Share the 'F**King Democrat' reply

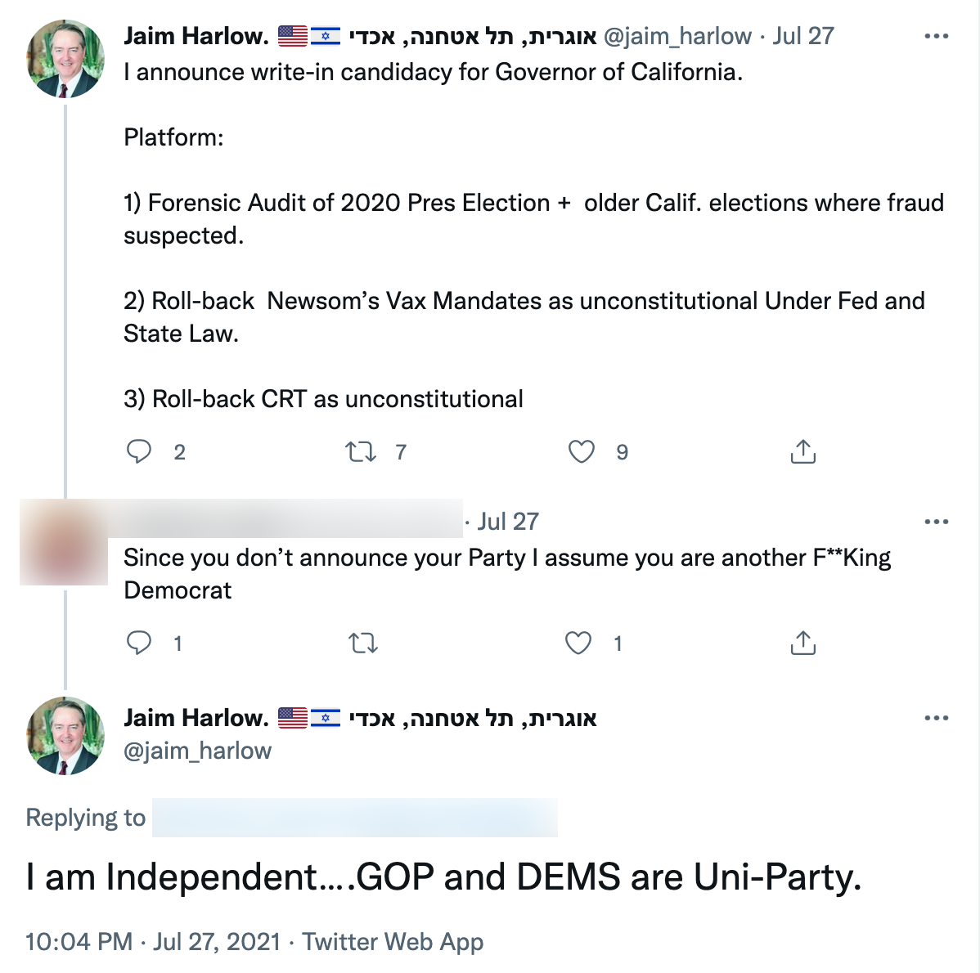803,643
